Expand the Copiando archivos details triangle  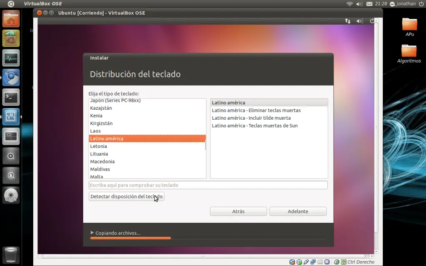point(92,233)
